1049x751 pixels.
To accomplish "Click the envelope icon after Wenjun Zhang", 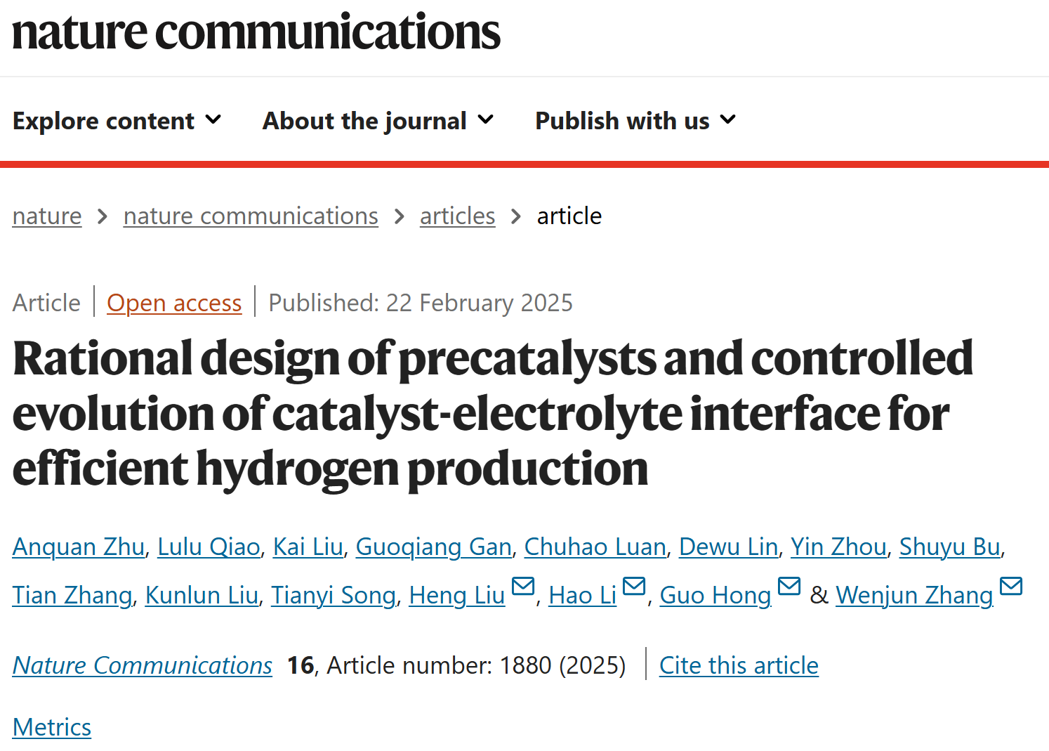I will coord(1011,586).
